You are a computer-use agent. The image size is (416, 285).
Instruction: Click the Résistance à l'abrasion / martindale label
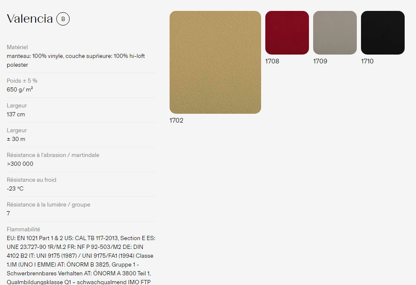coord(53,155)
